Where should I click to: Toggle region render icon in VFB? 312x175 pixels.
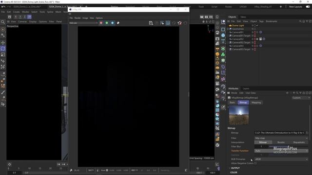168,23
